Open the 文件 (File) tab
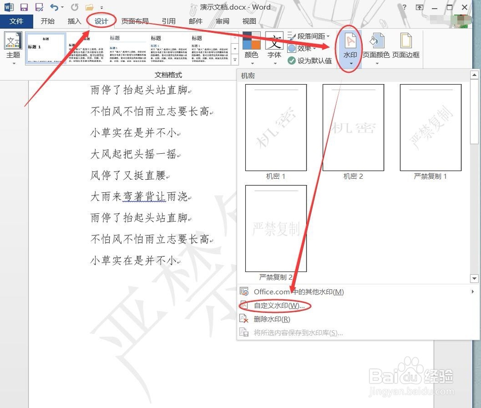481x408 pixels. tap(16, 21)
